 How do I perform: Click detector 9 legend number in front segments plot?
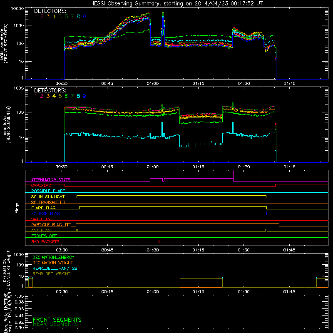tap(84, 17)
